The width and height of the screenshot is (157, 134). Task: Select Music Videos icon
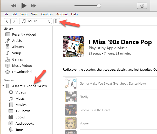8,66
